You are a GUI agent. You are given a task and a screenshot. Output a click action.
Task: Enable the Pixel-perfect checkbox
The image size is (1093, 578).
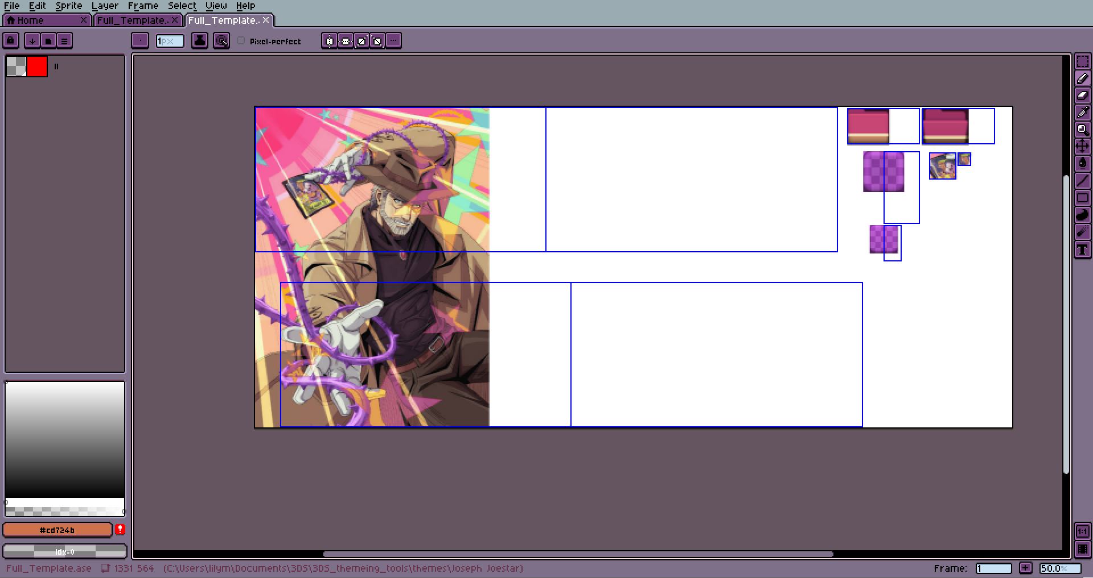[241, 41]
